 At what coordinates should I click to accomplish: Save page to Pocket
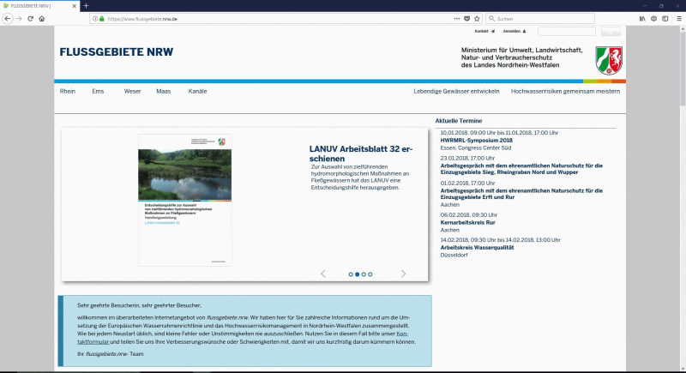click(466, 19)
